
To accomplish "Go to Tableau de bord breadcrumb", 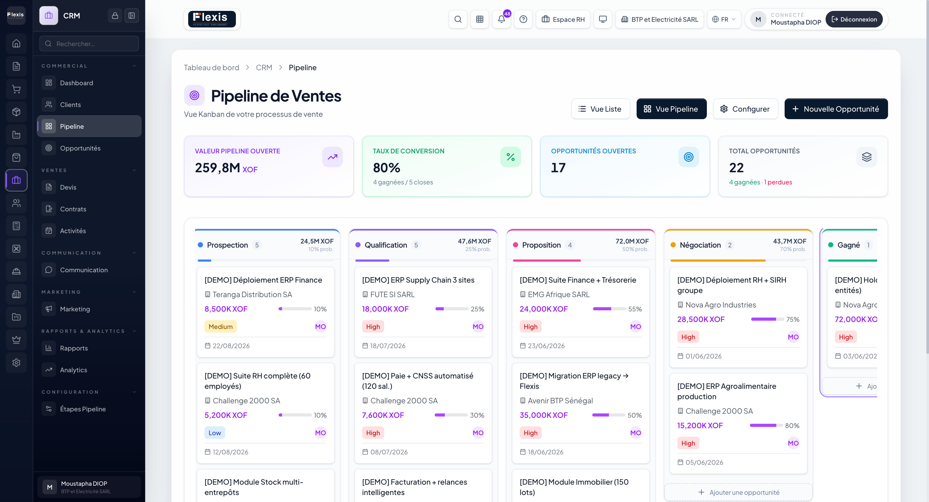I will (211, 67).
